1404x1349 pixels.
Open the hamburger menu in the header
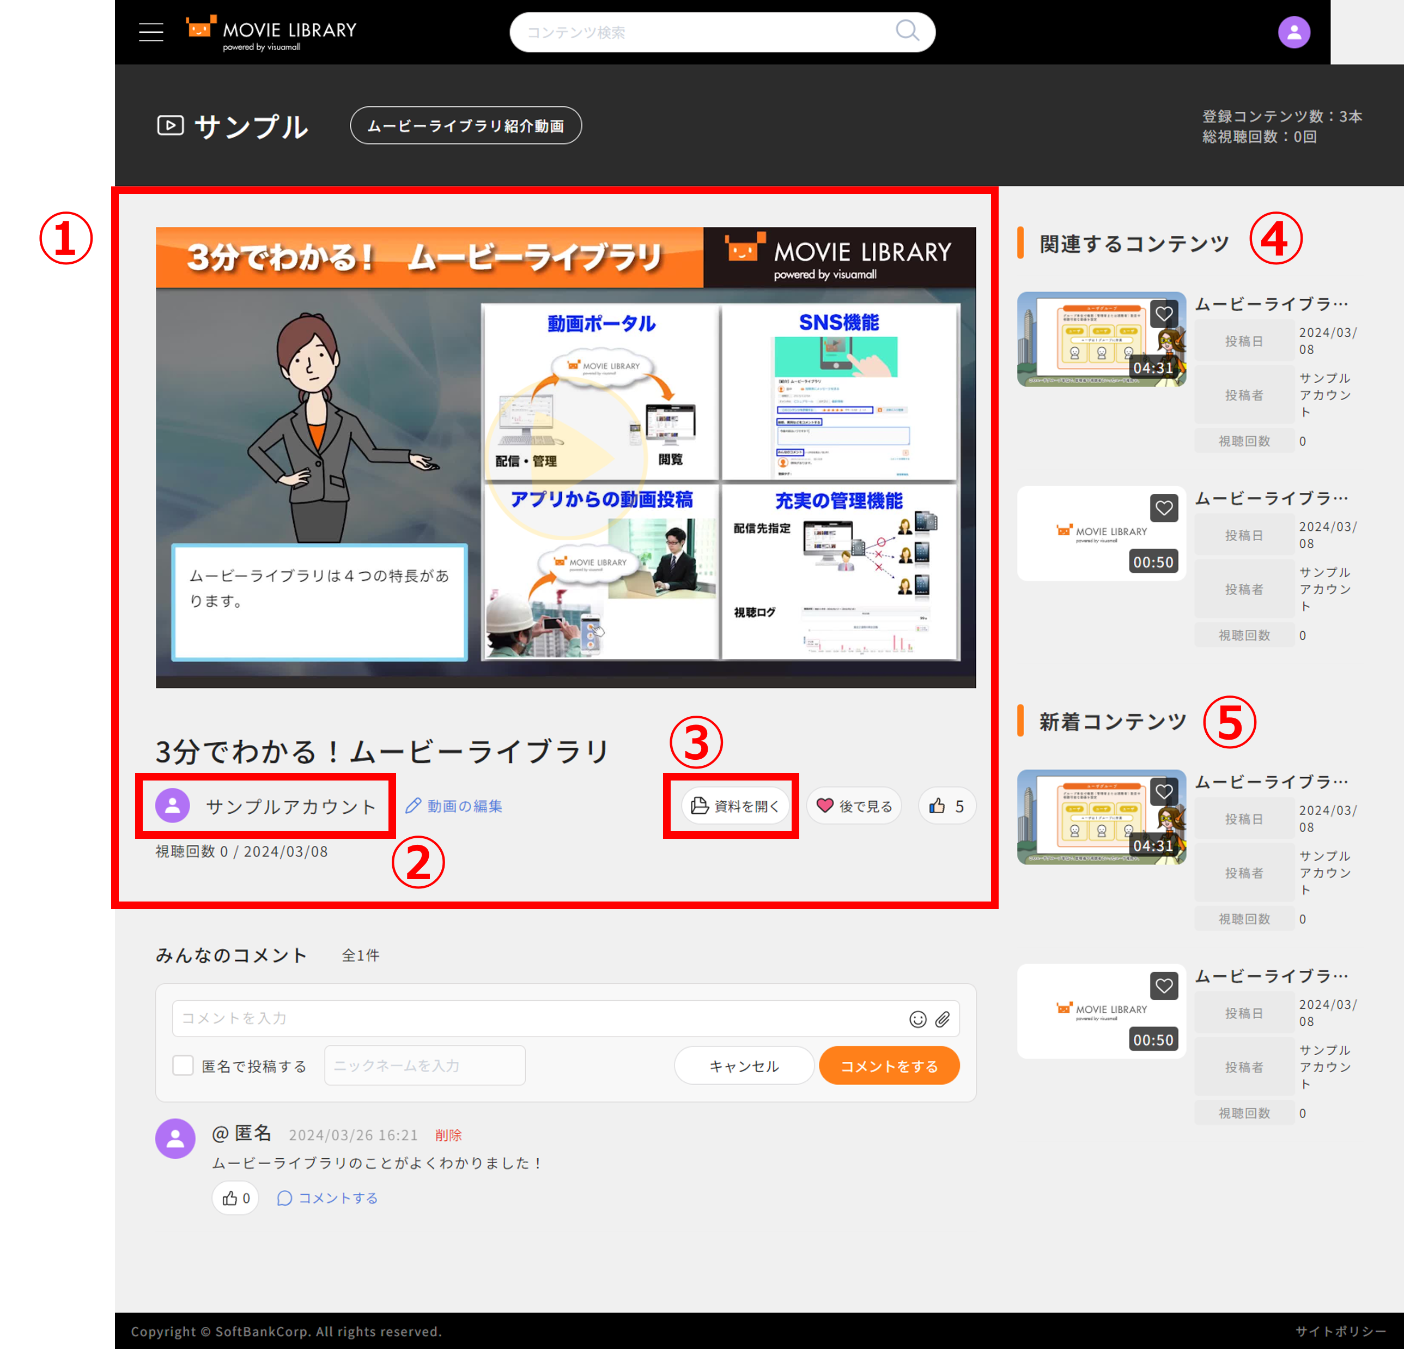coord(150,32)
